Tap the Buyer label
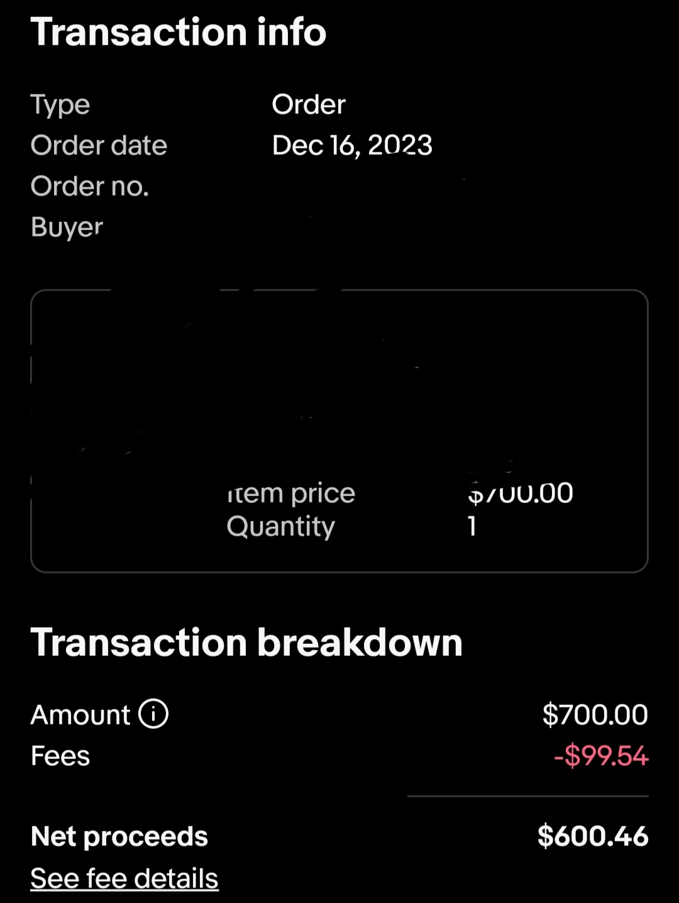 pyautogui.click(x=67, y=227)
